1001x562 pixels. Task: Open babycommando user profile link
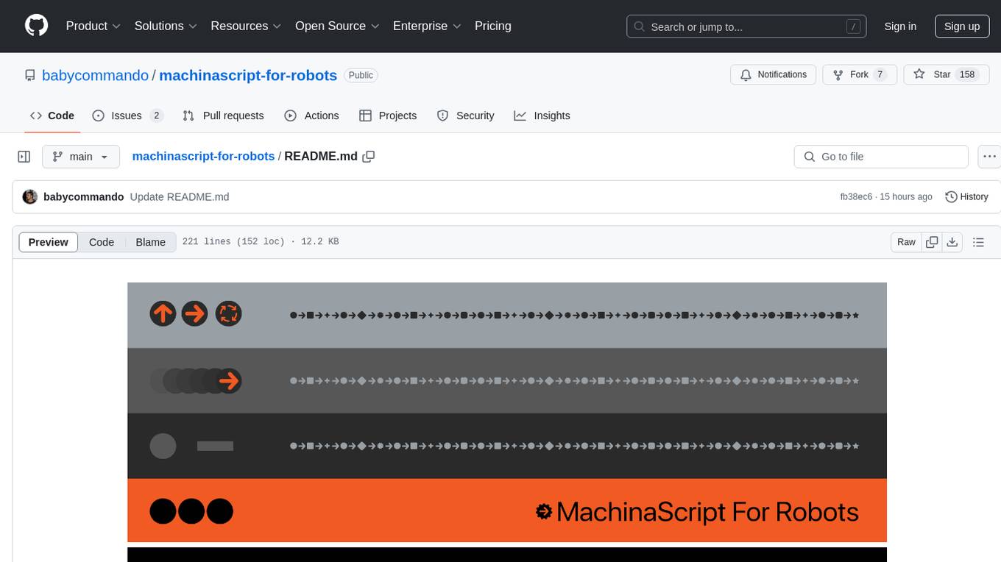click(x=95, y=75)
